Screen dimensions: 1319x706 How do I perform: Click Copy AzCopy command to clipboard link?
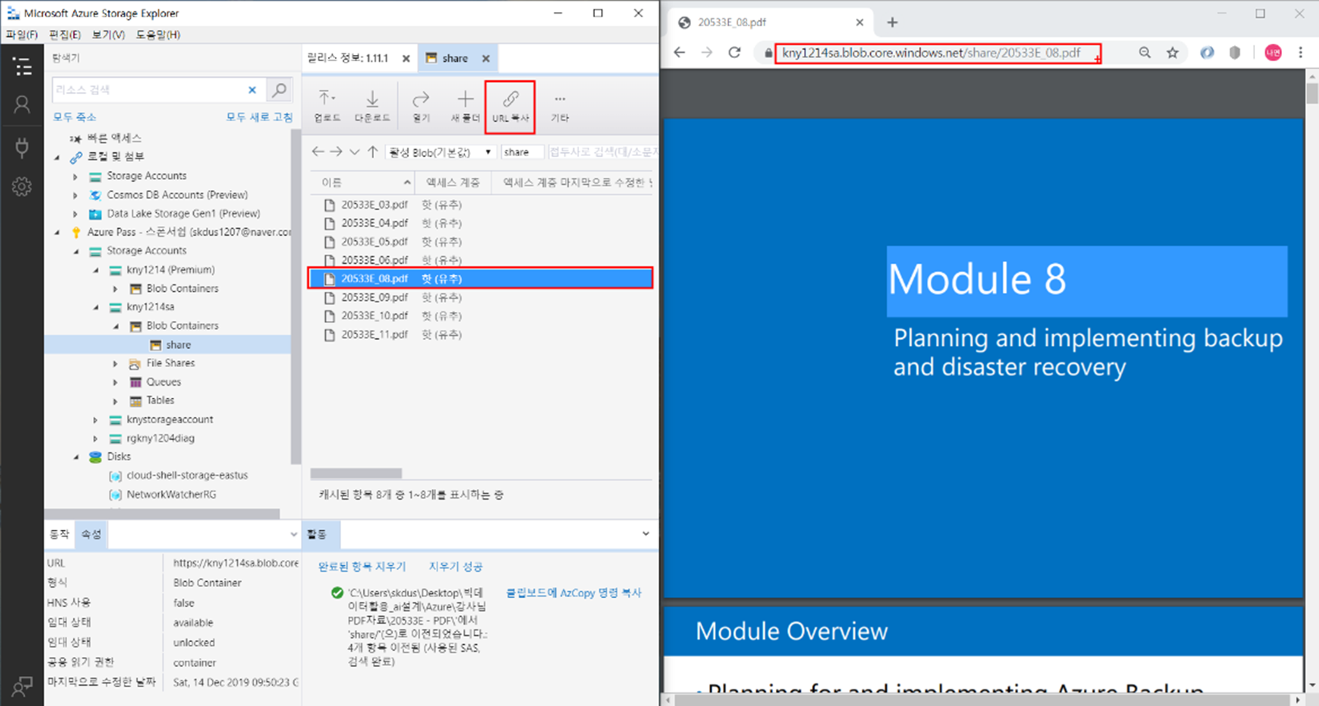[573, 593]
